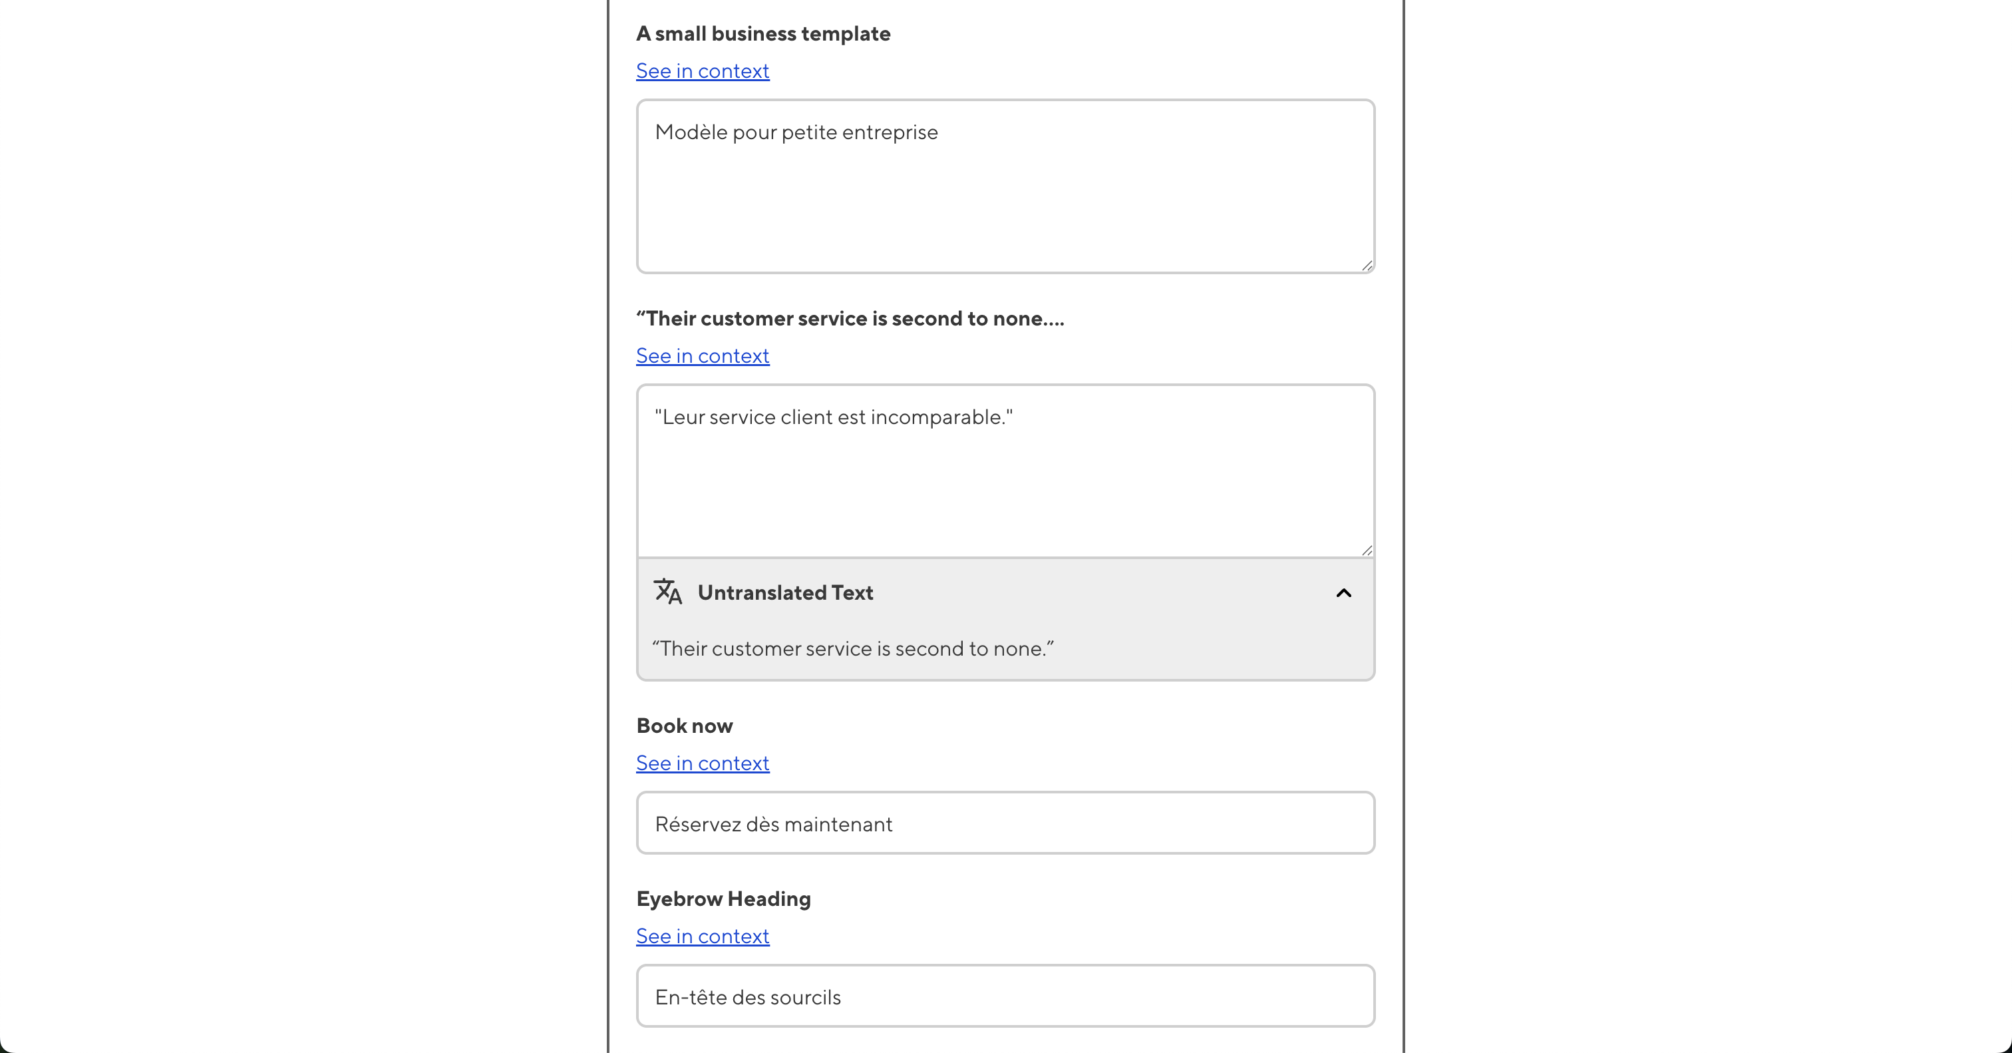Open See in context under Book now
This screenshot has width=2012, height=1053.
point(701,763)
